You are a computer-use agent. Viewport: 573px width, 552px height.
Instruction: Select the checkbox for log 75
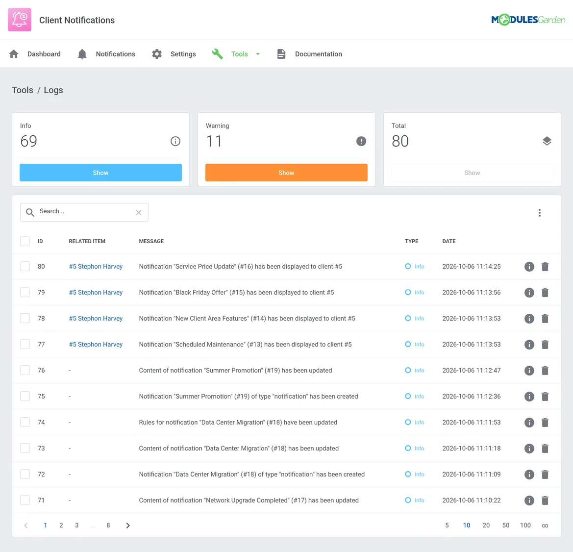(25, 396)
